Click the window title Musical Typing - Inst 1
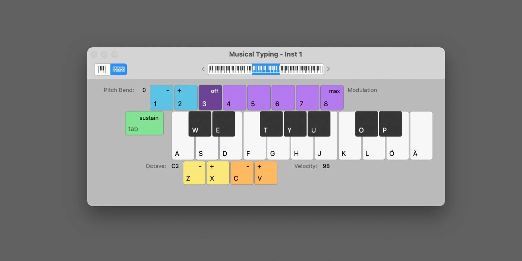522x261 pixels. click(265, 54)
